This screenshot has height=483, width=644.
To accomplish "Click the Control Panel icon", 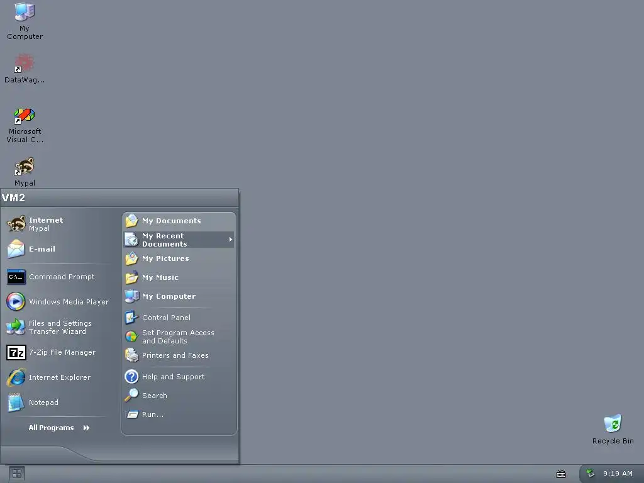I will (x=131, y=318).
